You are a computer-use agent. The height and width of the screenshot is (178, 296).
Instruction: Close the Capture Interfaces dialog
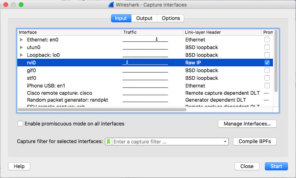pos(247,166)
